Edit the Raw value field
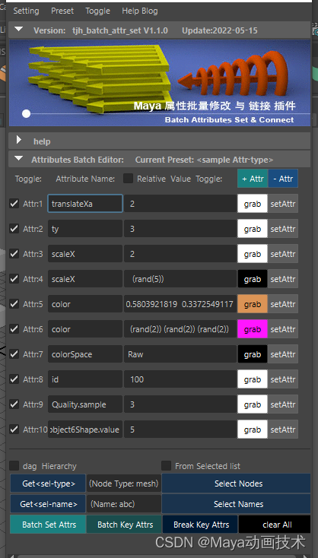The image size is (318, 558). point(180,354)
